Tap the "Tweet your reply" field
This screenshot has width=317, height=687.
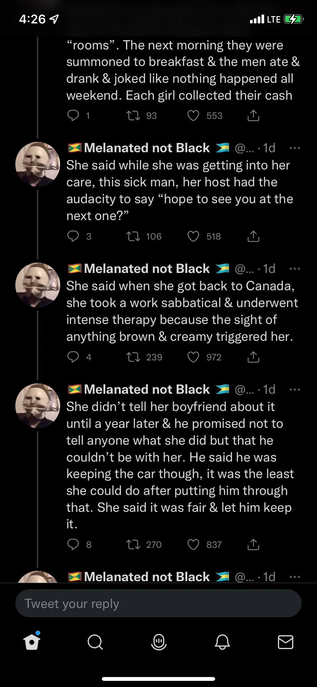tap(158, 603)
